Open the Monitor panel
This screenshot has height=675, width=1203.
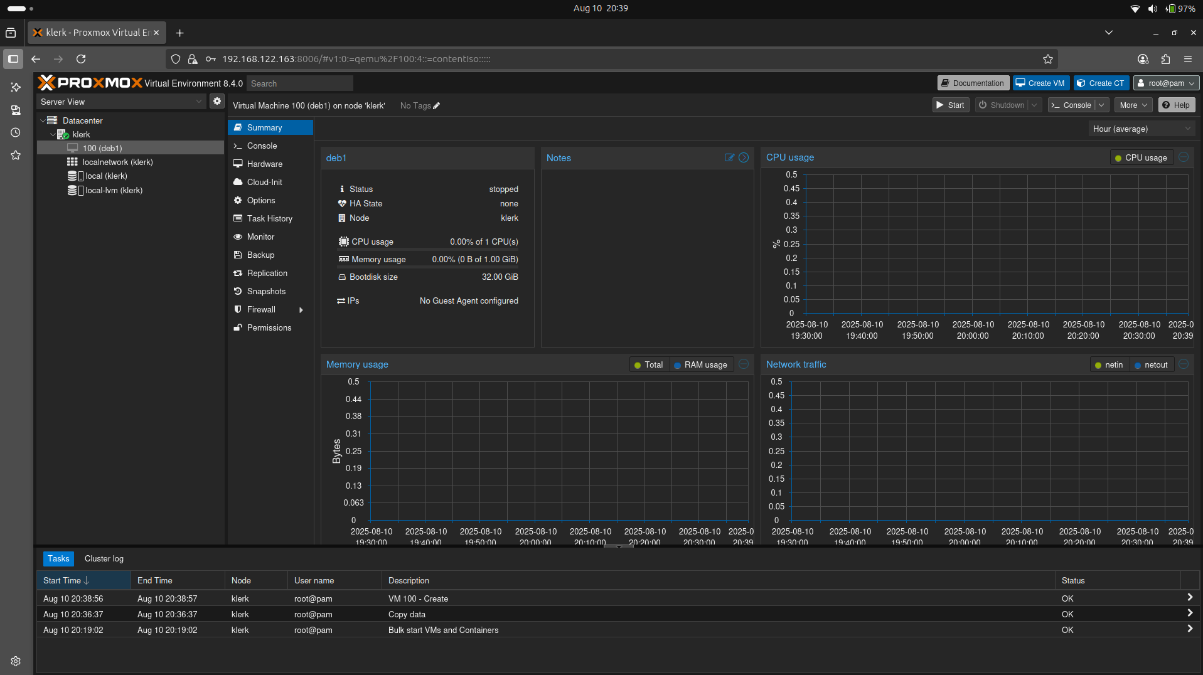[x=259, y=237]
